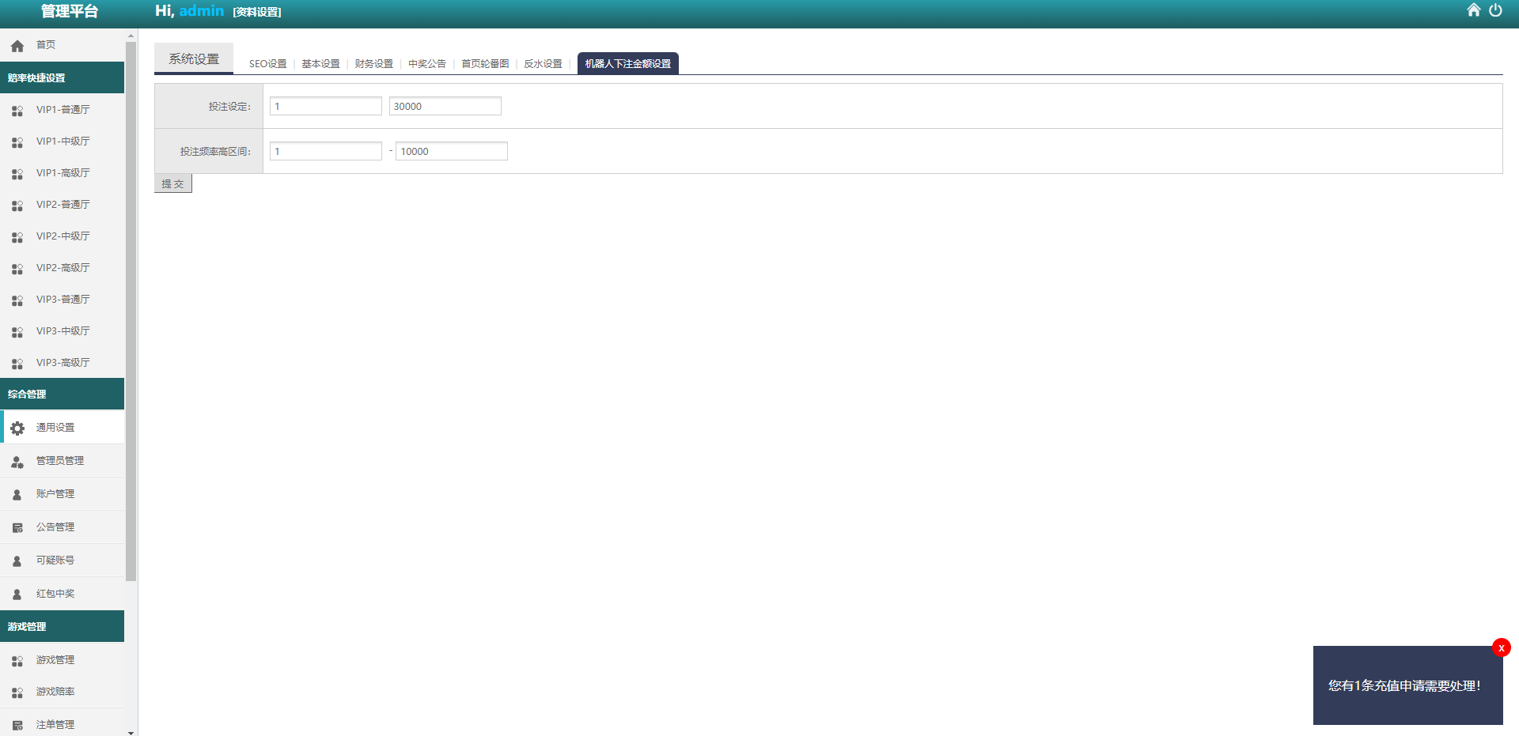Screen dimensions: 1519x736
Task: Open the 财务设置 tab
Action: coord(373,64)
